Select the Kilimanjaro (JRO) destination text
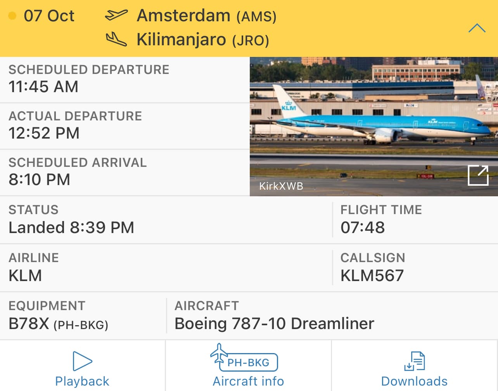 [x=203, y=39]
